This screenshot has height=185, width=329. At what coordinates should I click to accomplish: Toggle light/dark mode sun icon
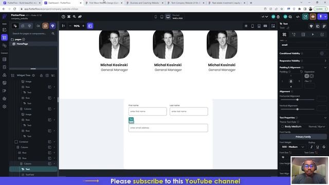[246, 26]
